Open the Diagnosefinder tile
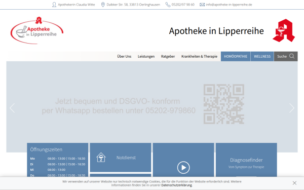Screen dimensions: 304x190 246,160
